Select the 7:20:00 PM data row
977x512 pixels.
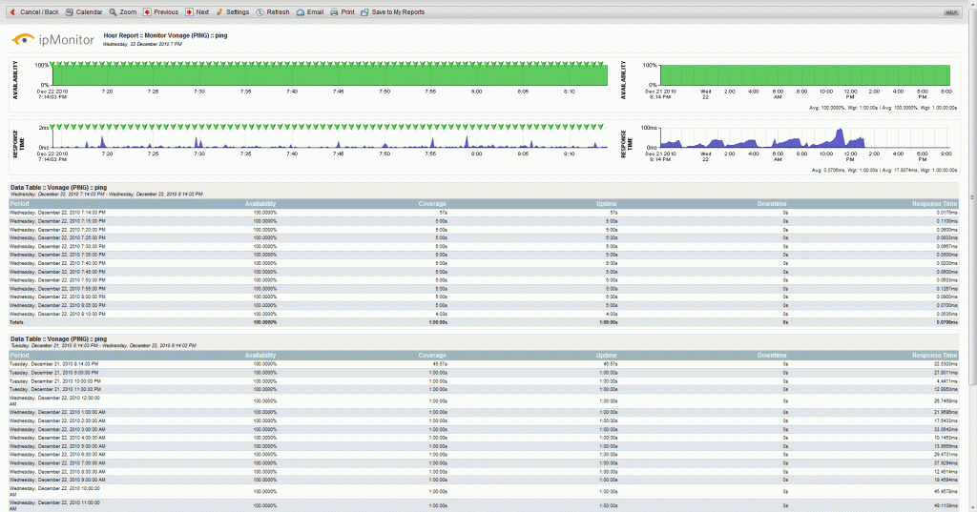click(x=484, y=229)
